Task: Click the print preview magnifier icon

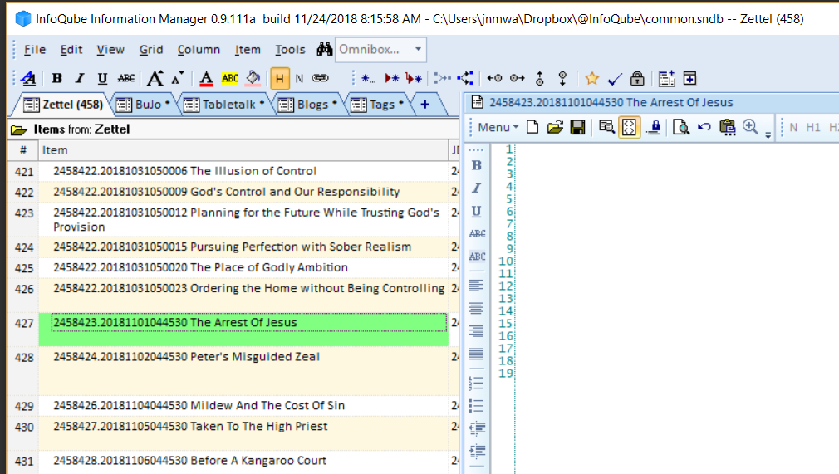Action: point(680,127)
